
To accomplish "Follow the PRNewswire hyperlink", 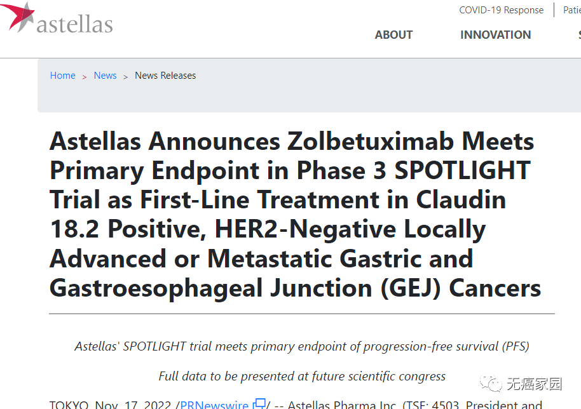I will [x=214, y=404].
